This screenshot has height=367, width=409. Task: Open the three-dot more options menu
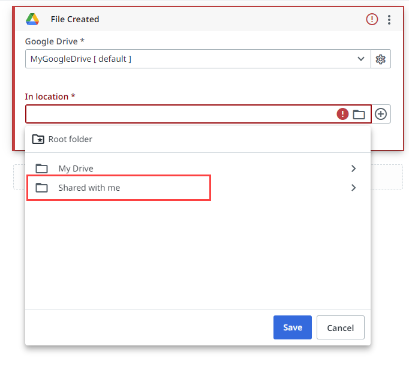tap(389, 19)
